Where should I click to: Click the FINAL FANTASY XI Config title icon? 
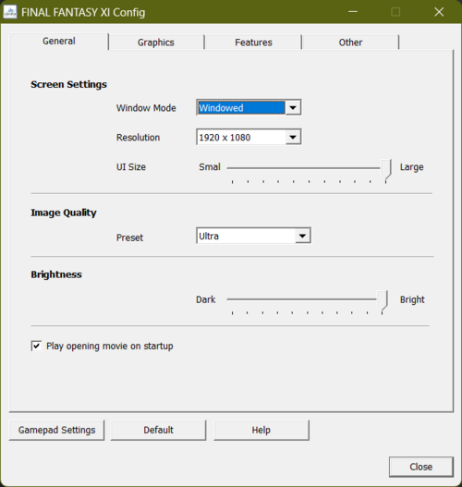click(10, 12)
